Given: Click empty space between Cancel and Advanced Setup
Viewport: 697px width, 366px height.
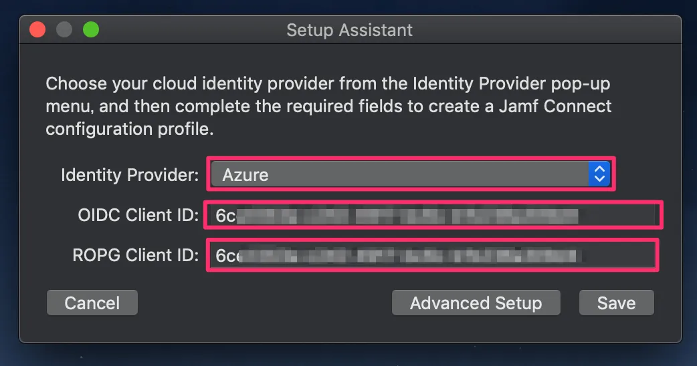Looking at the screenshot, I should click(264, 303).
